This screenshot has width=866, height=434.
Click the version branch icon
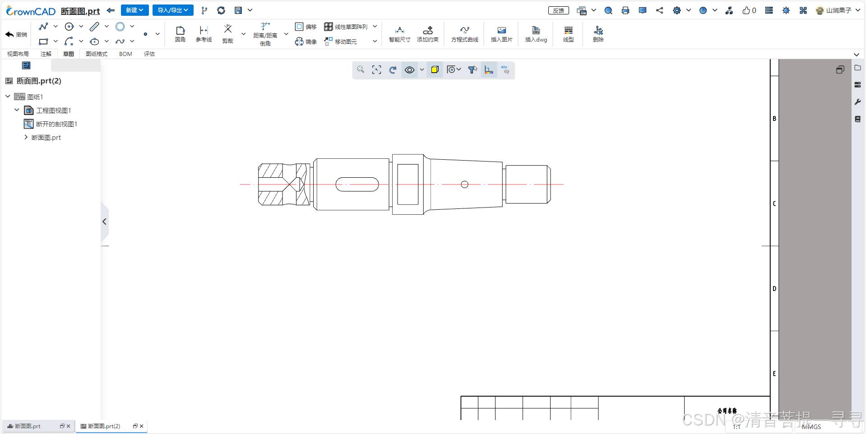point(204,10)
